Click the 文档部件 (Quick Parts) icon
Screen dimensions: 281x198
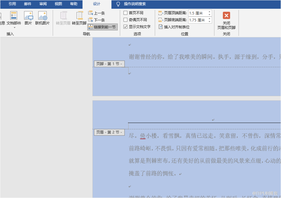point(14,16)
